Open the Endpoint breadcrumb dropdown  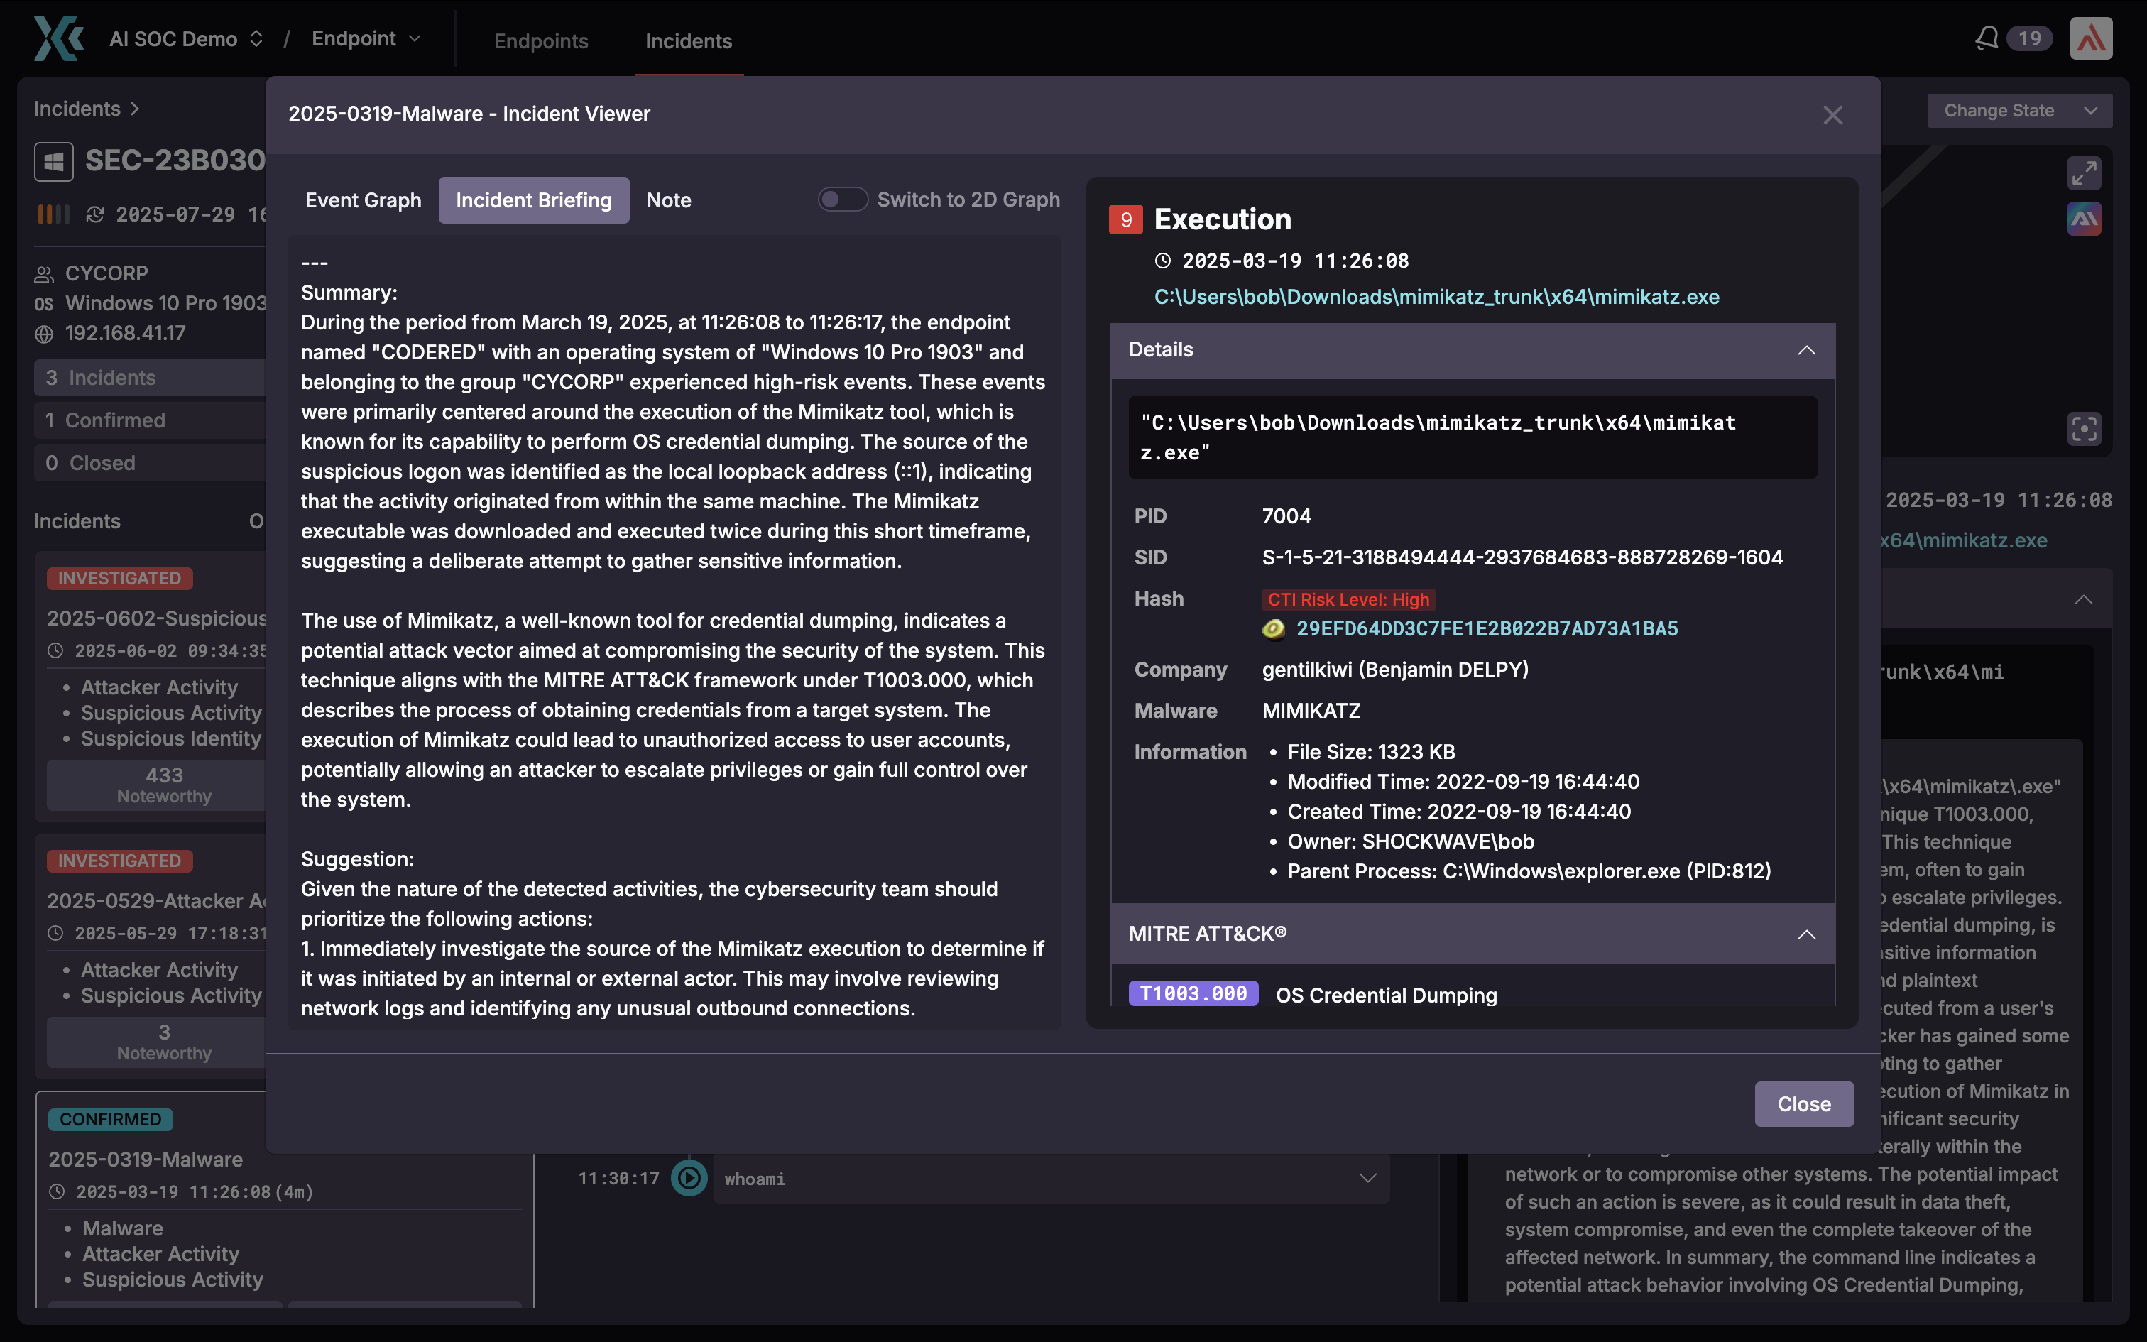point(366,39)
